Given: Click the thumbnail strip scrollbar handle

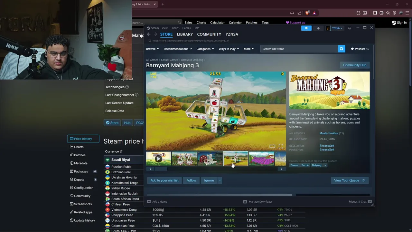Looking at the screenshot, I should coord(161,169).
